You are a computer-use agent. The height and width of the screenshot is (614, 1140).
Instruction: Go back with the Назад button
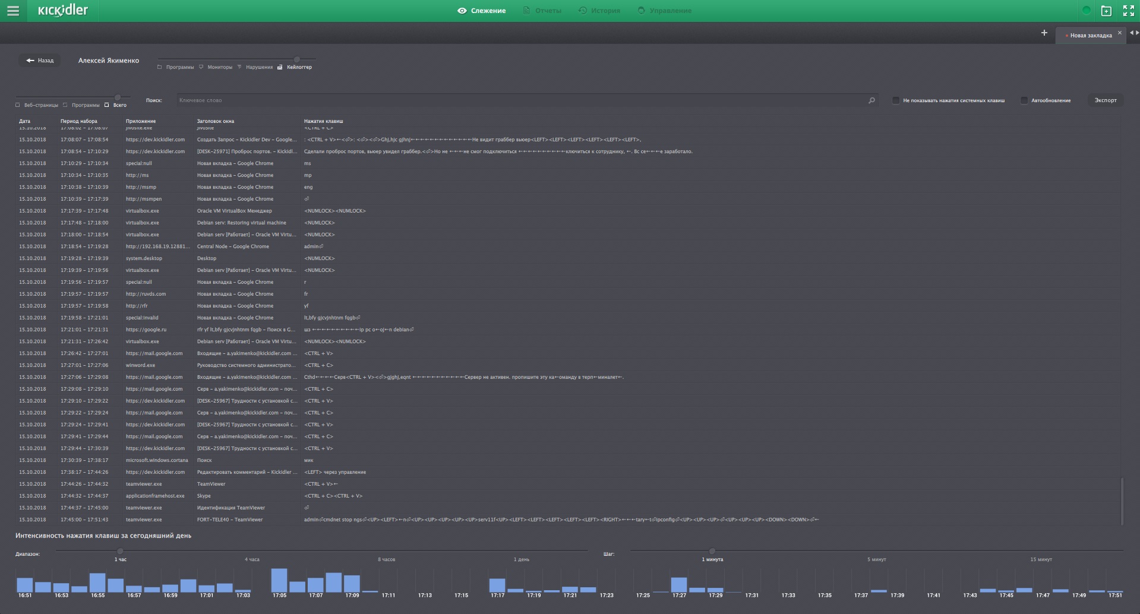pyautogui.click(x=39, y=61)
